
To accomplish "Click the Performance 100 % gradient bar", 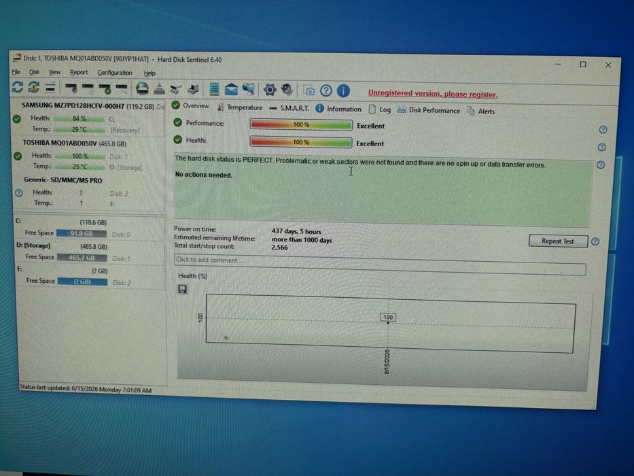I will coord(301,124).
